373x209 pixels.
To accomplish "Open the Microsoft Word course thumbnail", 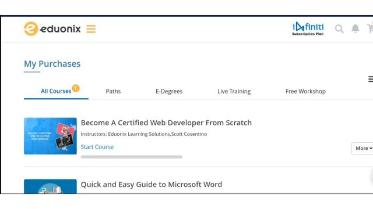I will (50, 186).
